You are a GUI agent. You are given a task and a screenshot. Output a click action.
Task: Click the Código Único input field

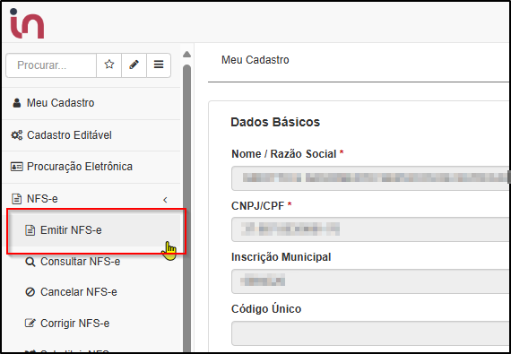pyautogui.click(x=370, y=332)
